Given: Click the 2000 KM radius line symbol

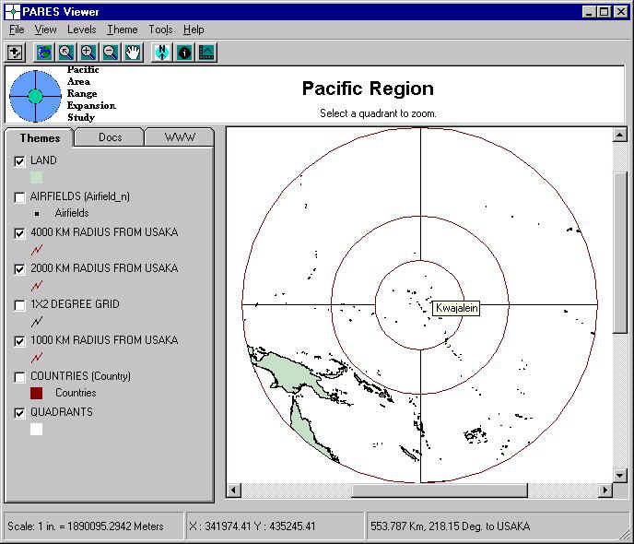Looking at the screenshot, I should point(37,286).
